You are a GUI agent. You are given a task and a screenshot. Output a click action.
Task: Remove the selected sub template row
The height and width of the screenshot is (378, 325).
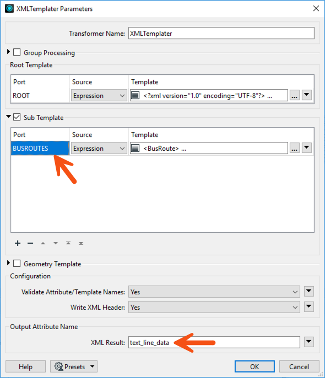30,243
